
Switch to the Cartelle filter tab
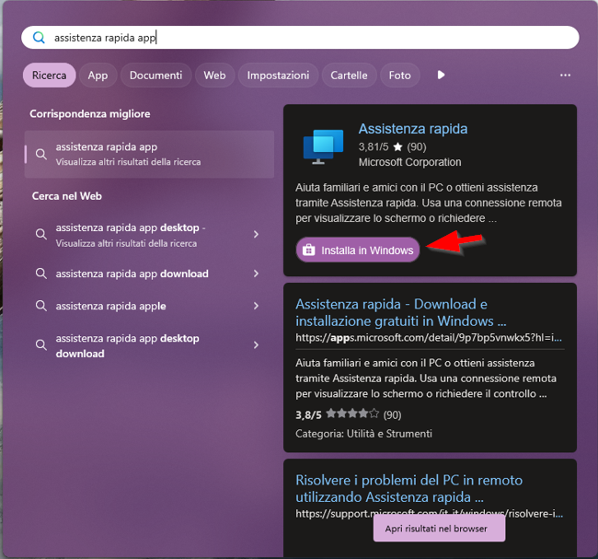pyautogui.click(x=349, y=76)
